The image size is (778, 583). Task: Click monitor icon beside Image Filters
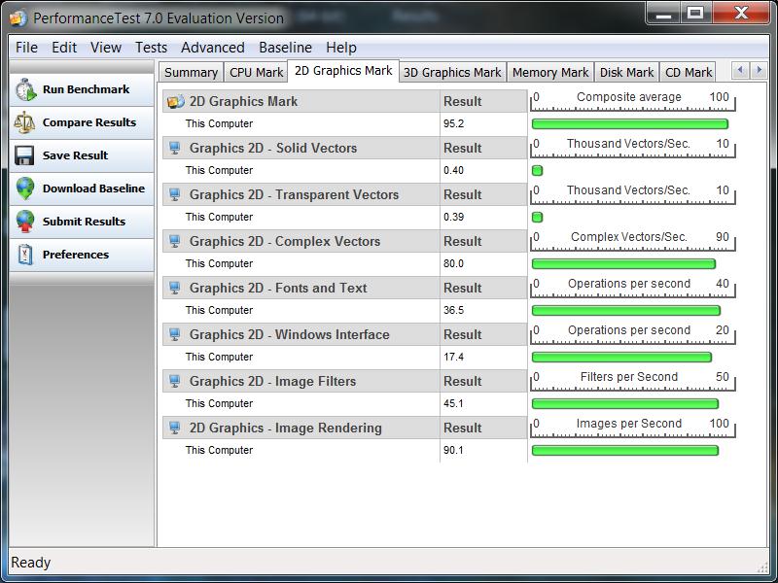tap(175, 381)
